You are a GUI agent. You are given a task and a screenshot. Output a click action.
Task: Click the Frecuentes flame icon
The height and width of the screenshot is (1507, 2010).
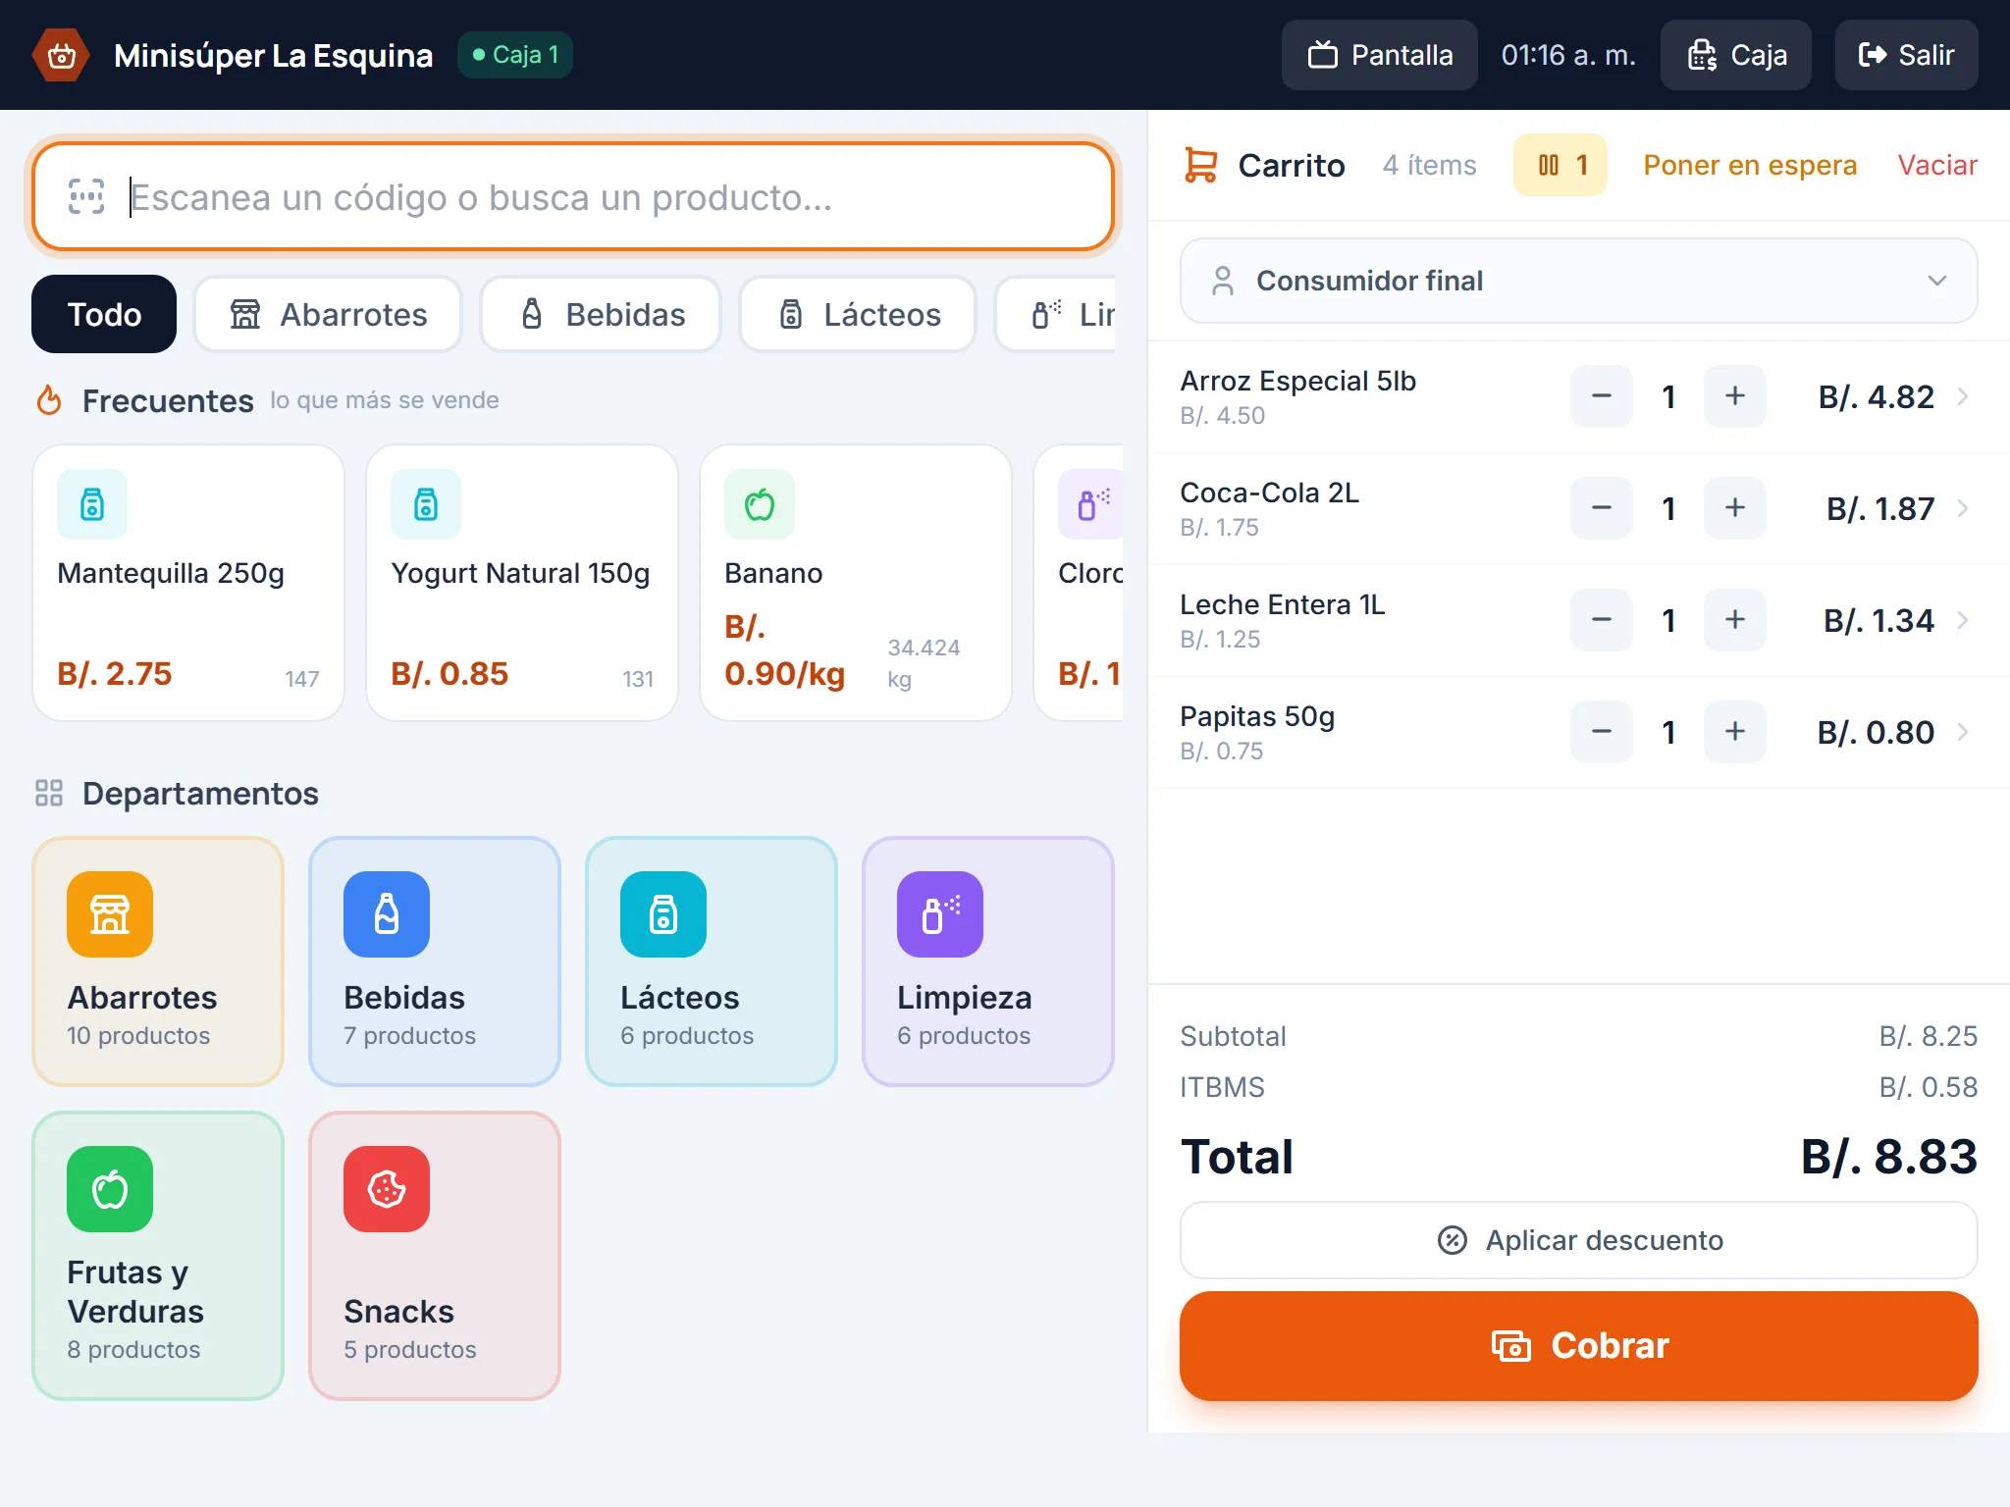[x=49, y=400]
